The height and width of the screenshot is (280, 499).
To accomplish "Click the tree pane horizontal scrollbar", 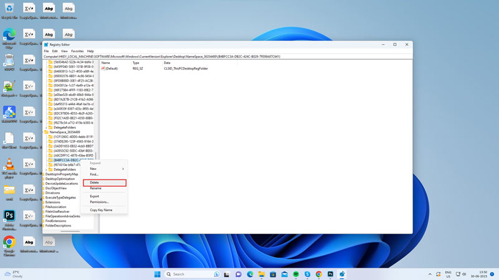I will point(70,231).
